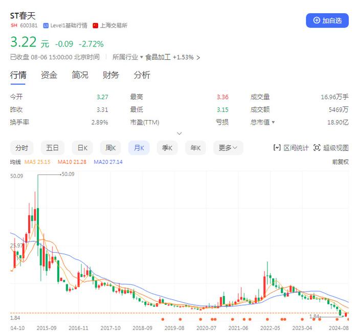Click the 成交额 value 5469万

(339, 109)
